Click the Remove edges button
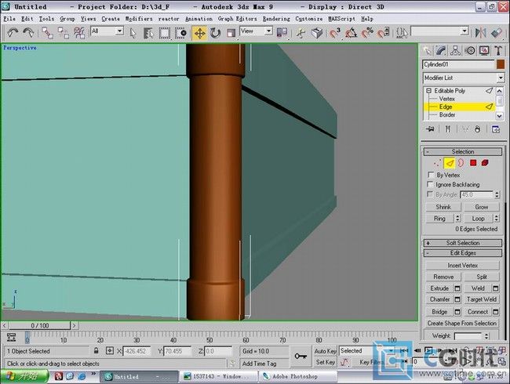 [x=443, y=277]
